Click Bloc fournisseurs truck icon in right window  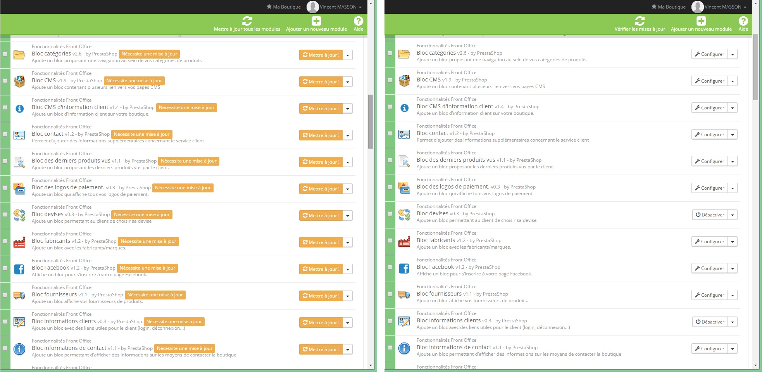coord(404,294)
